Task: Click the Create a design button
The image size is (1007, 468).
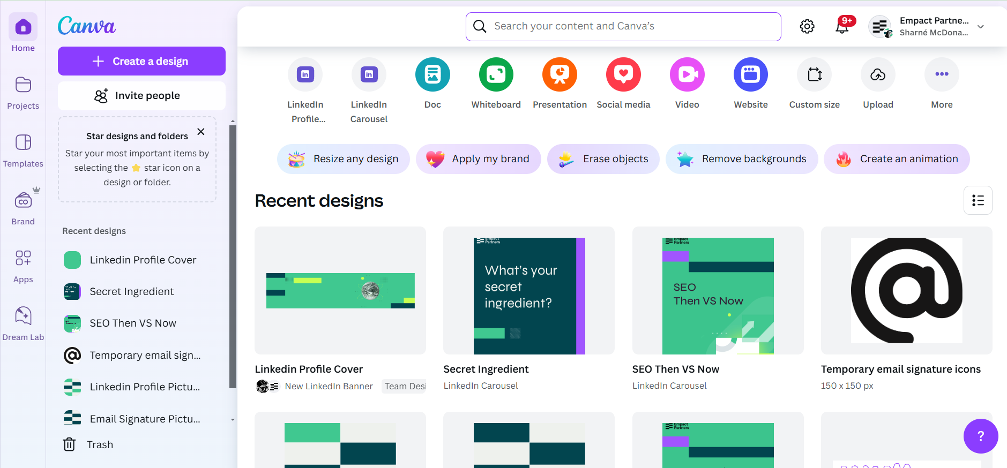Action: 141,61
